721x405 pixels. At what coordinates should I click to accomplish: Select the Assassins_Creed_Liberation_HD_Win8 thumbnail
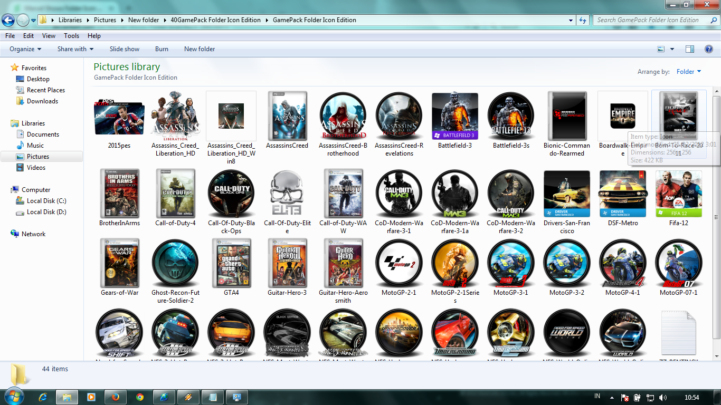[x=231, y=116]
